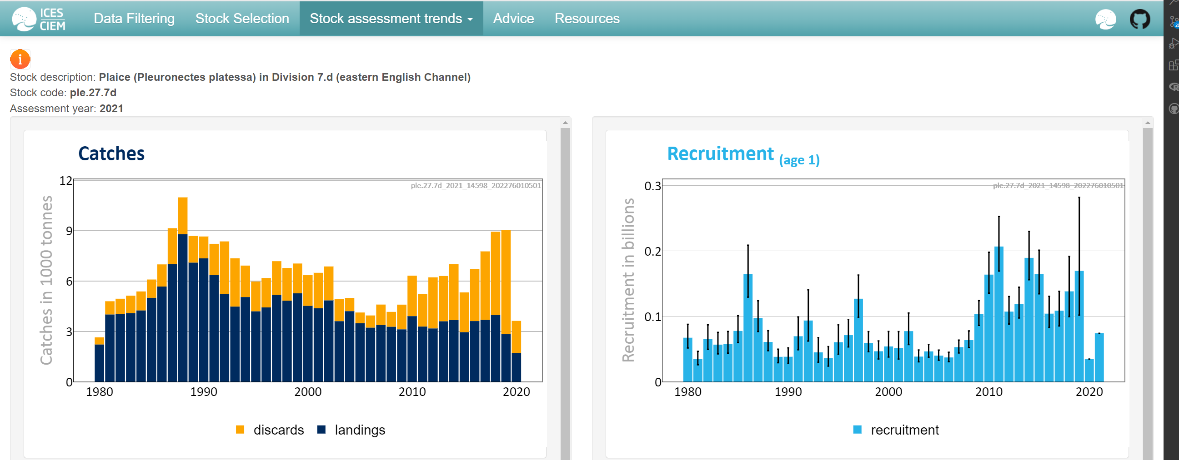Click the white ICES emblem in the navbar
Viewport: 1179px width, 460px height.
pos(1106,18)
